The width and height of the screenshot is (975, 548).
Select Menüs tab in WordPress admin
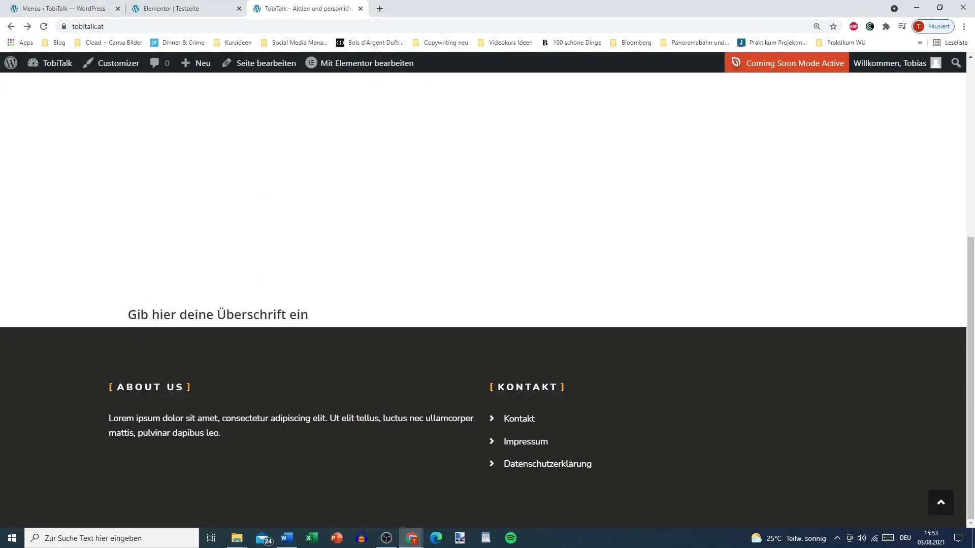click(x=59, y=8)
